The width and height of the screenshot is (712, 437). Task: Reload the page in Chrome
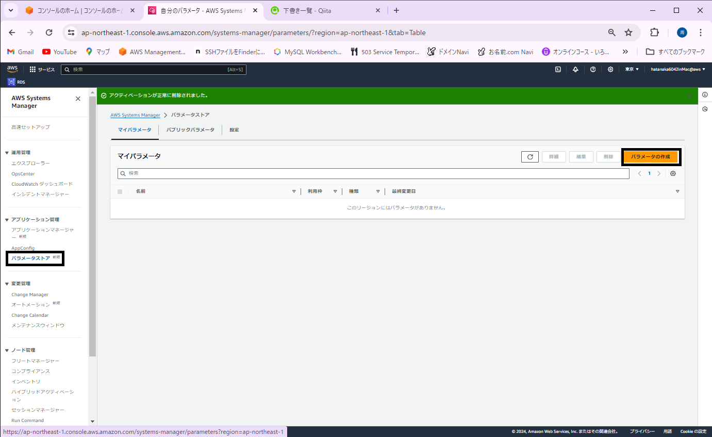[49, 33]
